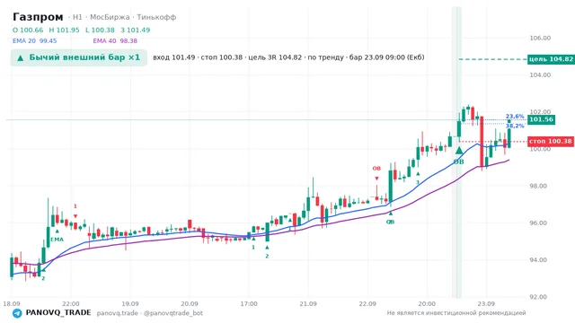Click the 22:00 time axis label
This screenshot has width=575, height=323.
tap(71, 304)
